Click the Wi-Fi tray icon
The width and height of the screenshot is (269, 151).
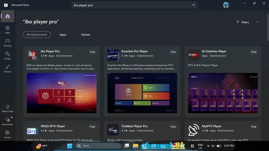tap(208, 146)
